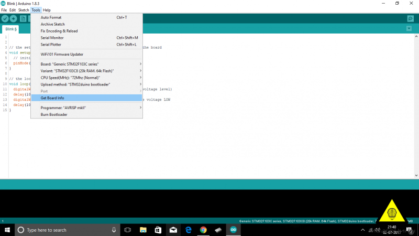The image size is (419, 236).
Task: Expand Board Generic STM32F103C series submenu
Action: [86, 64]
